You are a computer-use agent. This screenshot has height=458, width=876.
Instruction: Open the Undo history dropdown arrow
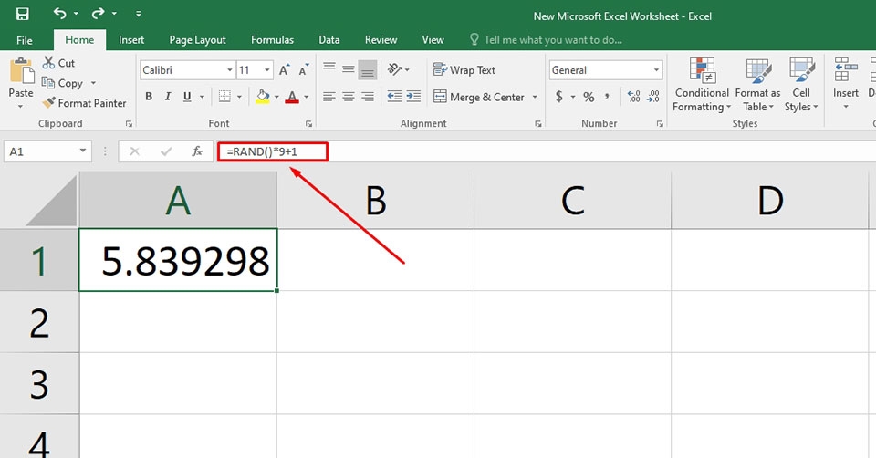click(76, 14)
